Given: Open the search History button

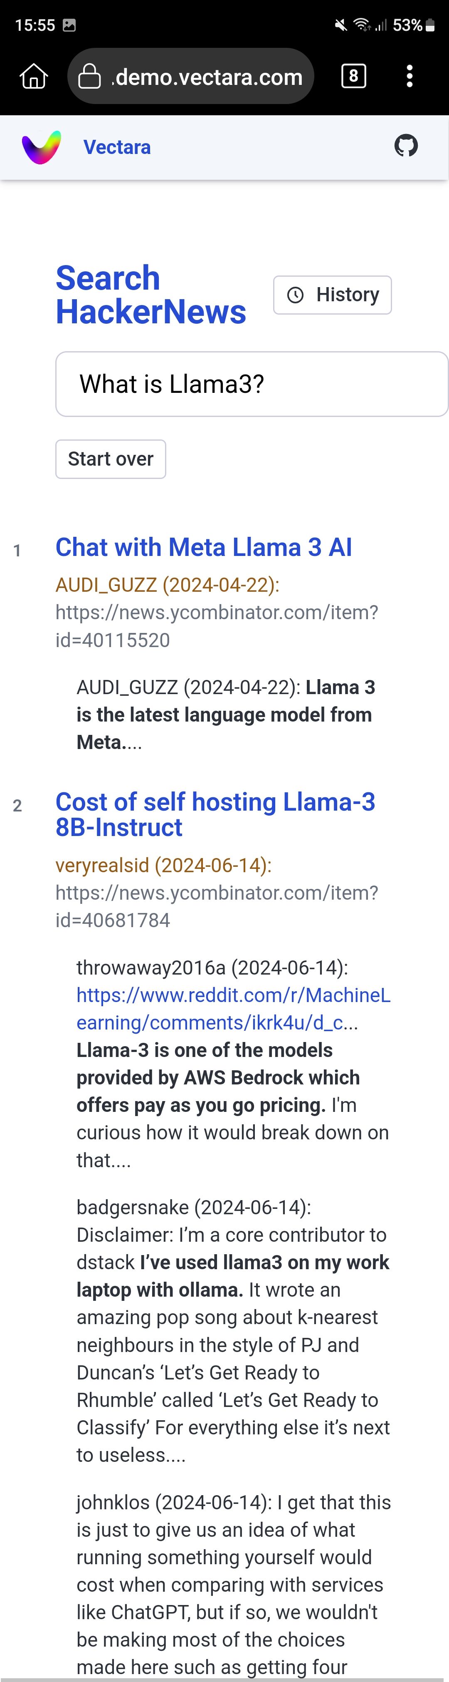Looking at the screenshot, I should click(x=332, y=295).
